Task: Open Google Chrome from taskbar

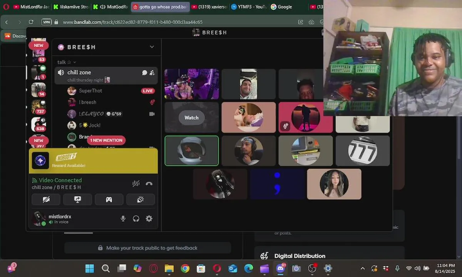Action: [x=185, y=268]
